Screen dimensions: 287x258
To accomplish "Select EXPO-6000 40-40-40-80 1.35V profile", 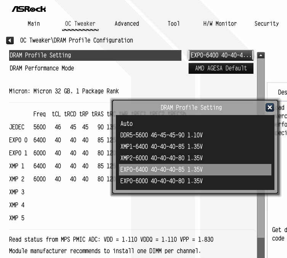I will click(195, 181).
